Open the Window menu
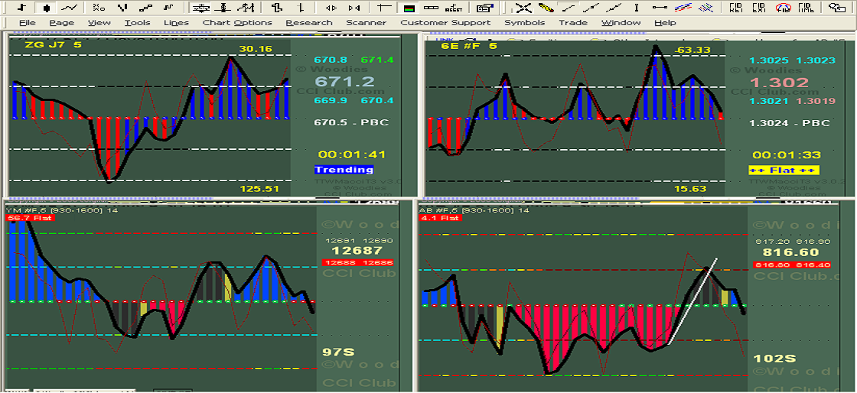 621,23
